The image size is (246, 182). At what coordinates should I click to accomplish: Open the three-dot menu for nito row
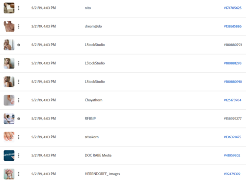coord(19,8)
